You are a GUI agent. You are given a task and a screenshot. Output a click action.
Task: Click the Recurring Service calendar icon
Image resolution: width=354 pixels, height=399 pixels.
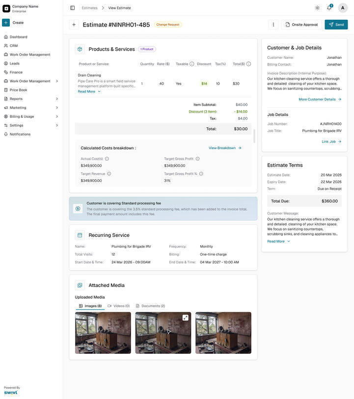pyautogui.click(x=80, y=235)
